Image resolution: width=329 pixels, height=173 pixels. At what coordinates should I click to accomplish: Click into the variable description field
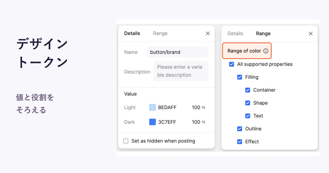pos(181,71)
